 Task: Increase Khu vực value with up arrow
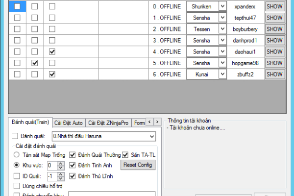60,163
